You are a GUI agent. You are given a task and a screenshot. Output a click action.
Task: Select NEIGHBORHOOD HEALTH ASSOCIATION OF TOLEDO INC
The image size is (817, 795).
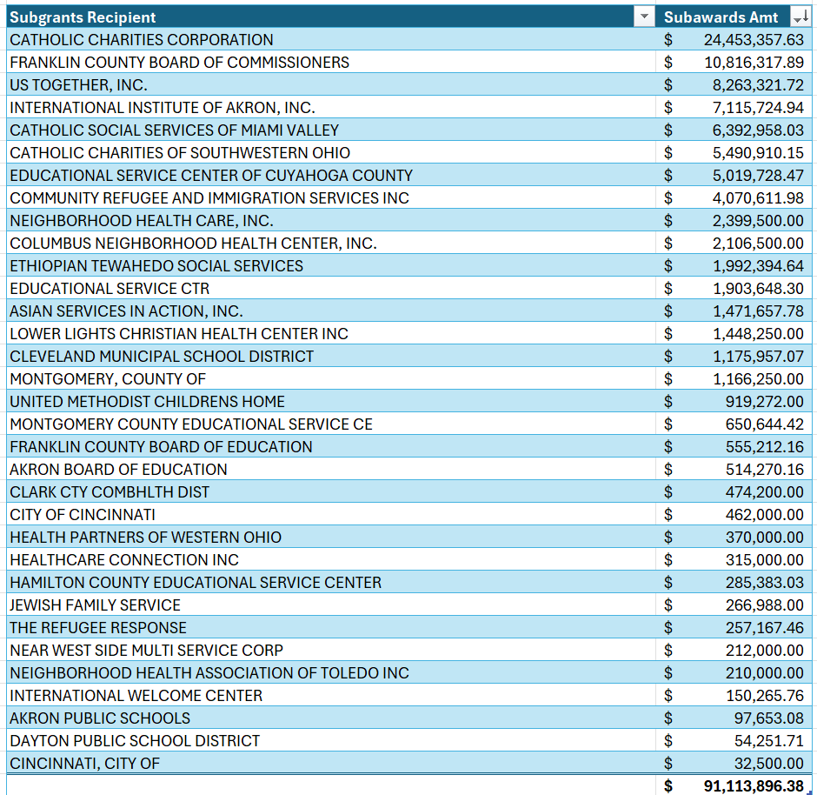[331, 673]
